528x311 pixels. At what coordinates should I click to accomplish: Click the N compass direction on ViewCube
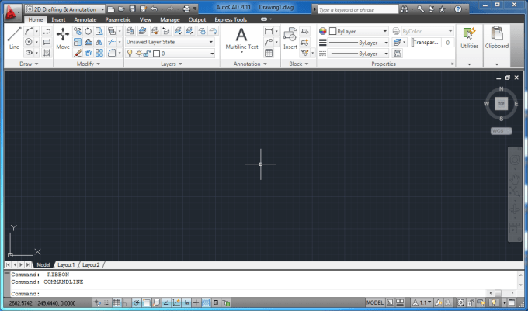point(501,88)
